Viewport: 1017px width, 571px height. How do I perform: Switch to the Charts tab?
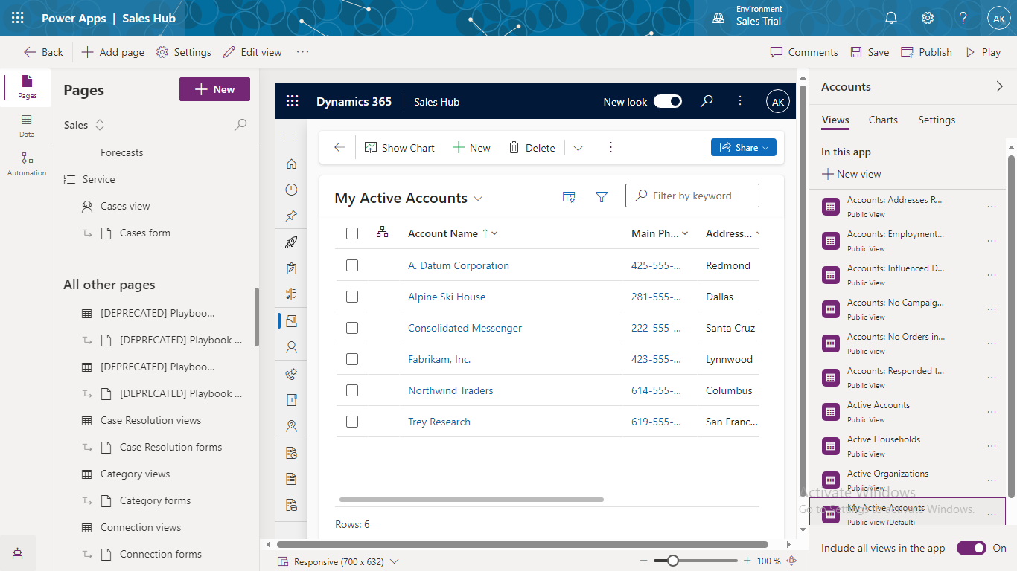tap(883, 120)
